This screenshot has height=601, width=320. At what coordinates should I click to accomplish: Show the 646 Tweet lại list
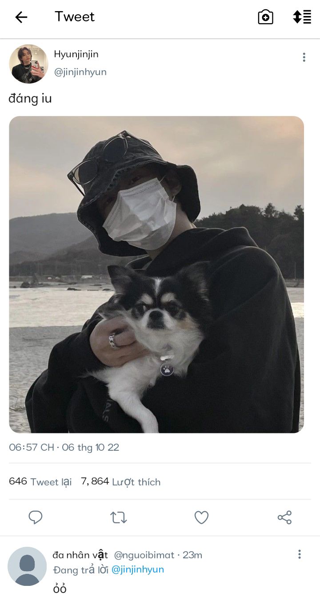click(x=40, y=481)
